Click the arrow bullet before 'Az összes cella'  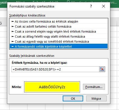(x=13, y=21)
